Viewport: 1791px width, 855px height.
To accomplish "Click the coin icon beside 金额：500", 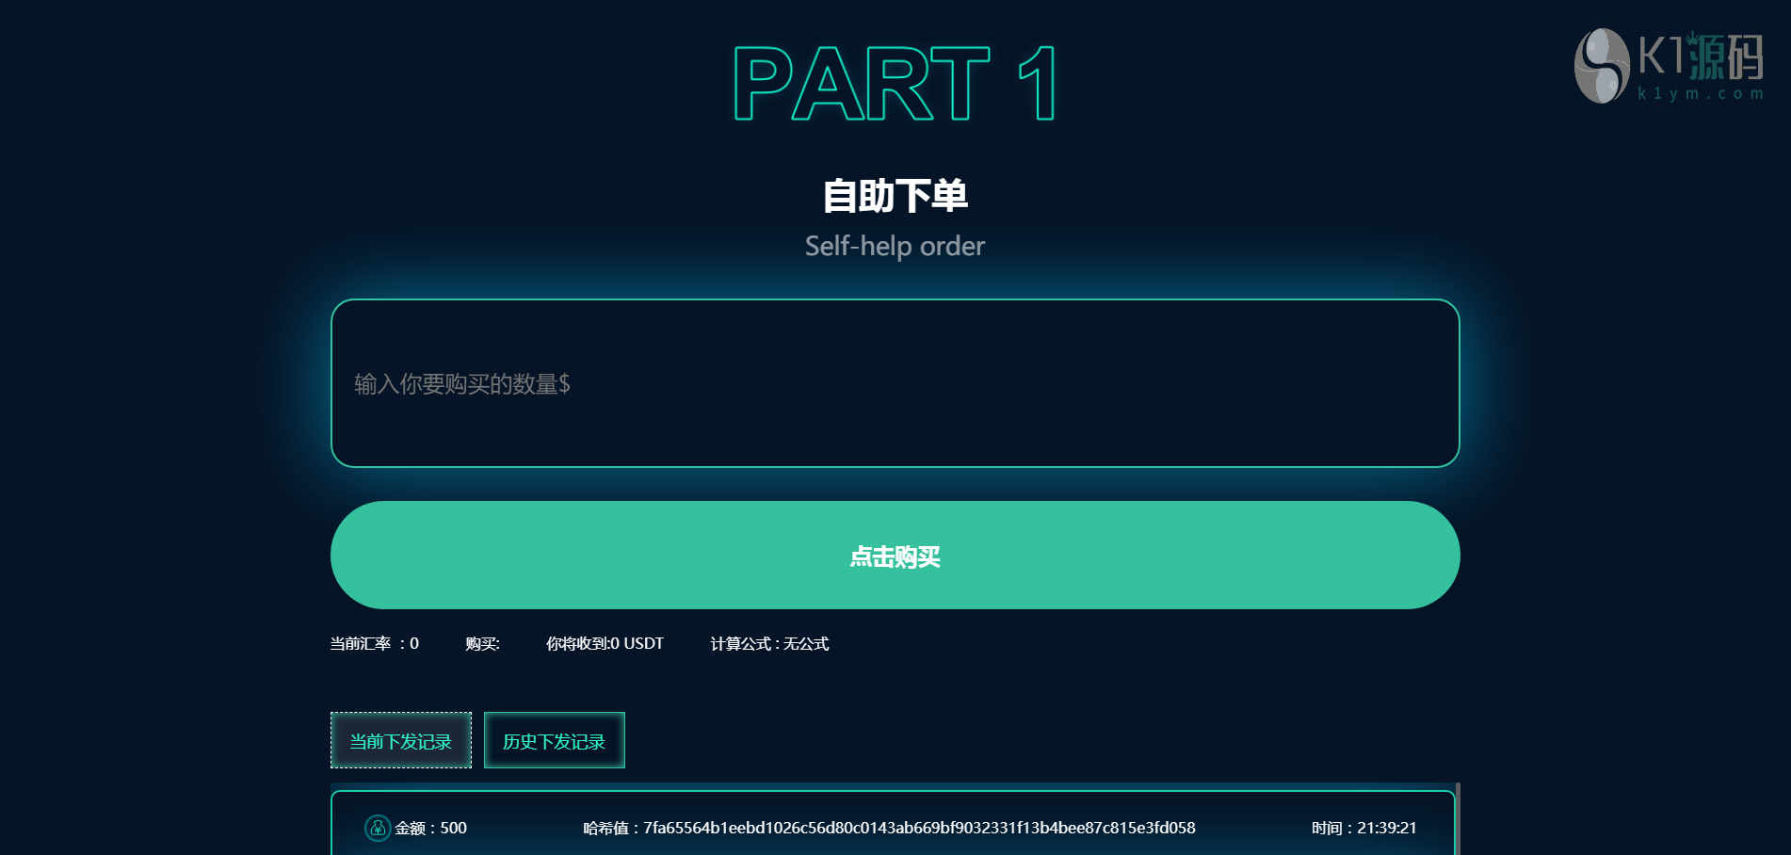I will coord(378,828).
